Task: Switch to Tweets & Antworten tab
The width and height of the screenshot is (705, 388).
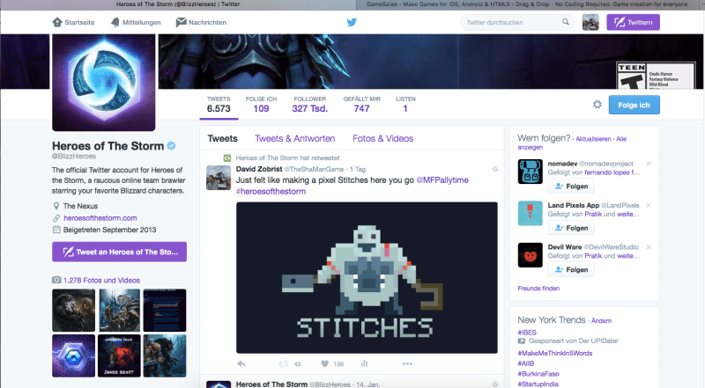Action: (295, 138)
